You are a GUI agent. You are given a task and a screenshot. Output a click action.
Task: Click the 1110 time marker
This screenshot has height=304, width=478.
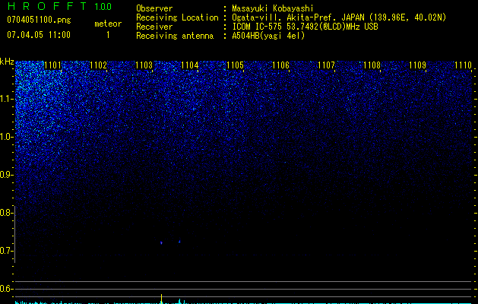[x=463, y=65]
